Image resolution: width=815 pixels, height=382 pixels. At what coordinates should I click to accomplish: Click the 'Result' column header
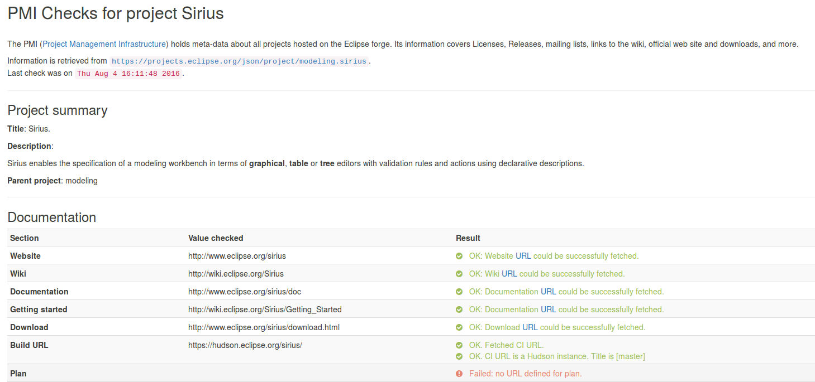[x=468, y=238]
